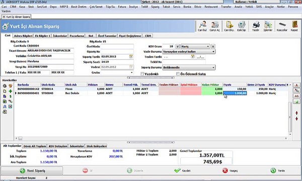Open the Sipariş menu
Screen dimensions: 302x181
[x=155, y=7]
